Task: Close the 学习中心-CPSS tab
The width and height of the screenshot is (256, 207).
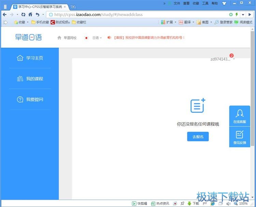Action: pyautogui.click(x=65, y=7)
